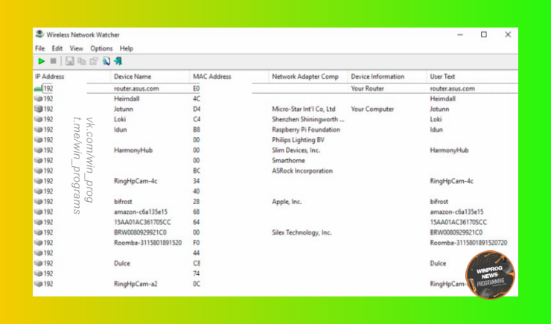This screenshot has height=324, width=551.
Task: Select 'RingHpCam-a2' in the Device Name column
Action: coord(136,284)
